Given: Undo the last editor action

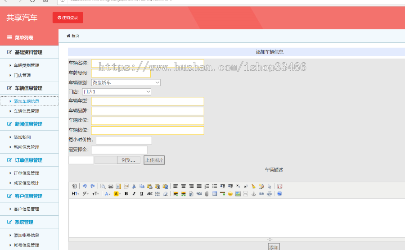Looking at the screenshot, I should [x=85, y=186].
